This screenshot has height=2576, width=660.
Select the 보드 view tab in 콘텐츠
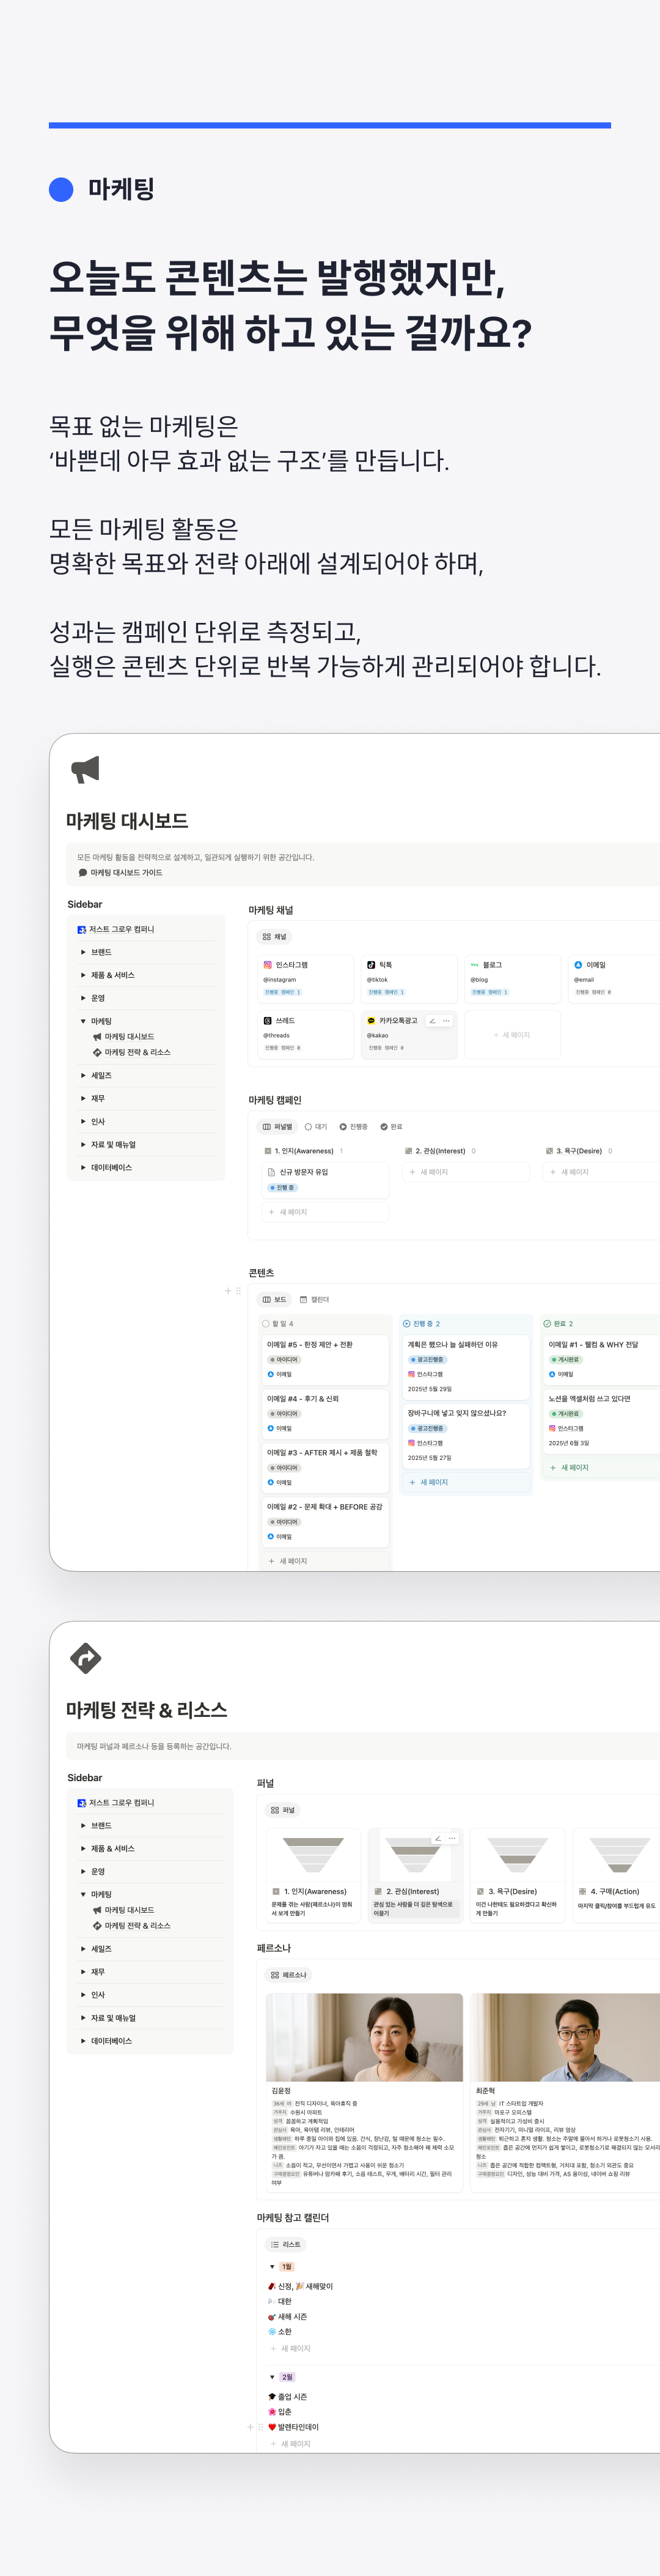(x=274, y=1300)
